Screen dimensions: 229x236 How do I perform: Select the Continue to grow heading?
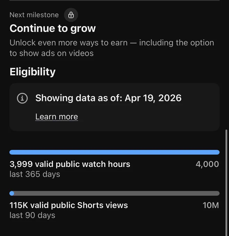coord(53,28)
